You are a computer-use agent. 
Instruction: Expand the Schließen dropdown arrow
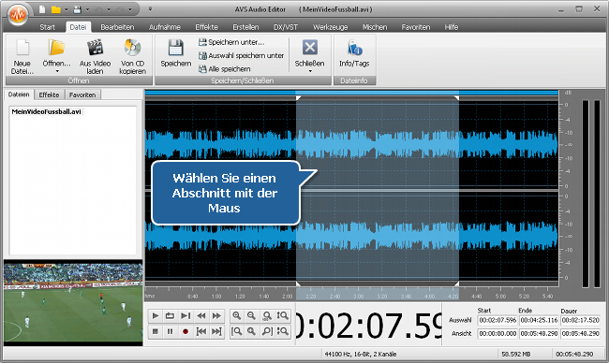310,71
